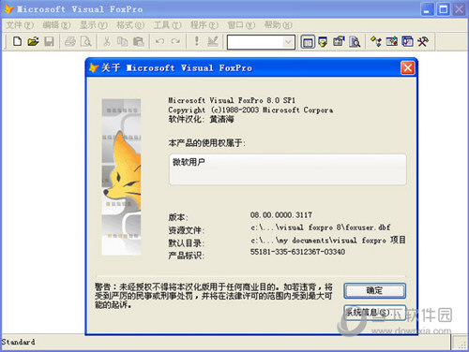
Task: Click the Copyright 1988-2003 Microsoft line
Action: [250, 110]
